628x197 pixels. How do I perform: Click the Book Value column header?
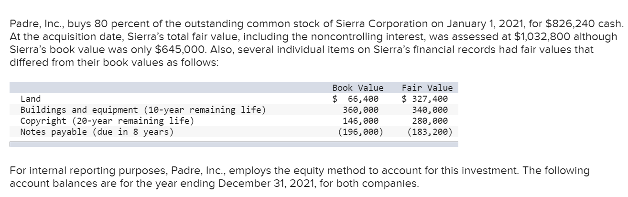pos(357,88)
